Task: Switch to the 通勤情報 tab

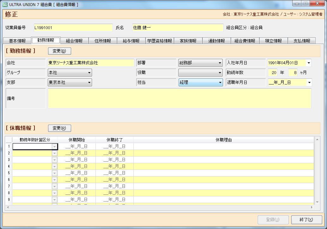Action: coord(216,41)
